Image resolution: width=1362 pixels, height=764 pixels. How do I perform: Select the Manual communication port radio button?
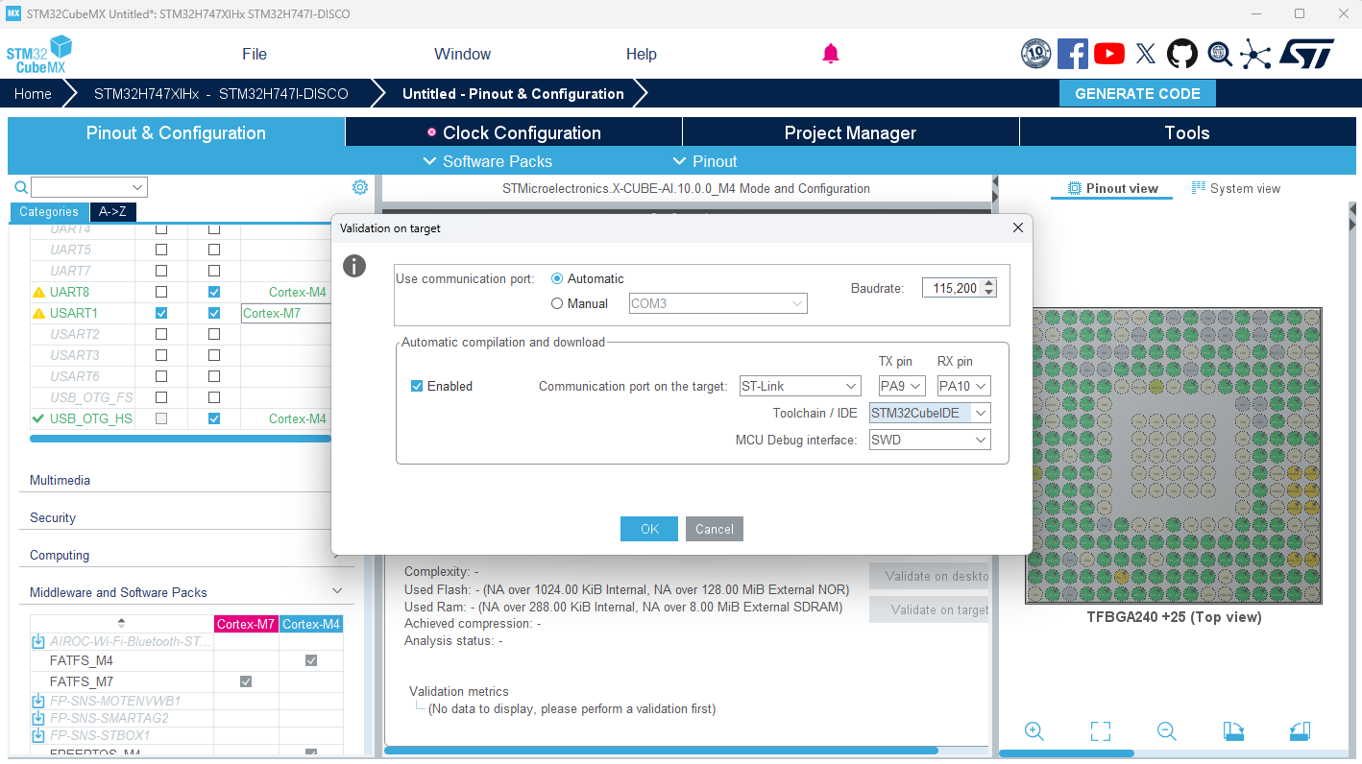coord(557,303)
